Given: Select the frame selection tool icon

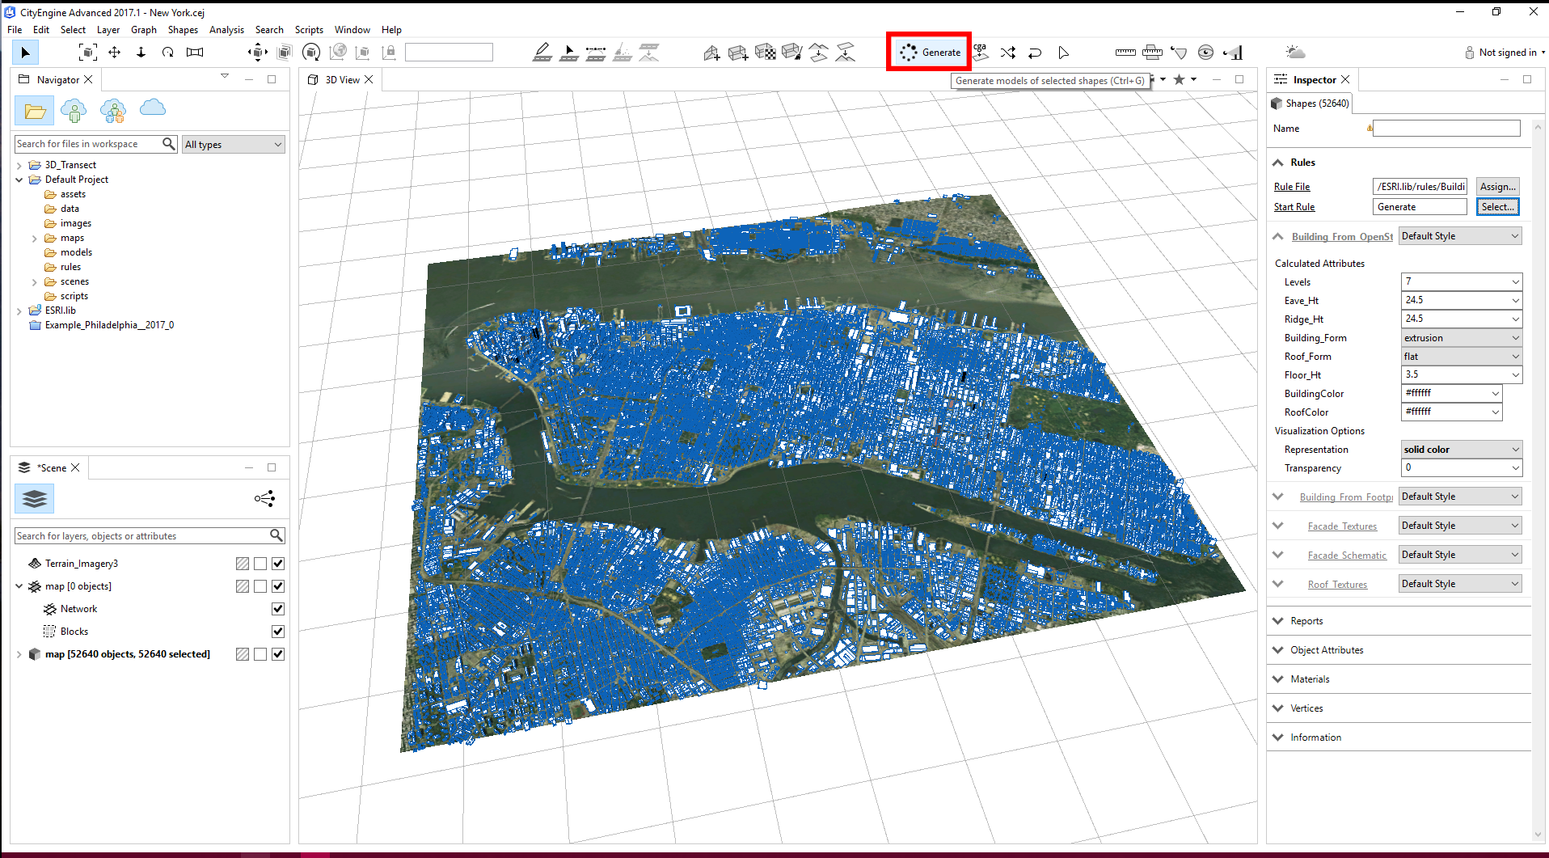Looking at the screenshot, I should pos(87,53).
